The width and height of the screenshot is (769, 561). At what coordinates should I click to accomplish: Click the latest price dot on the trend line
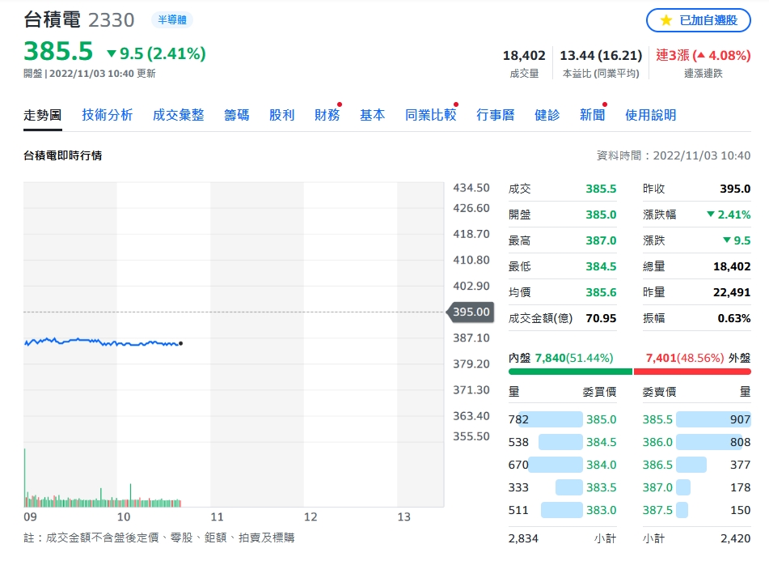tap(181, 343)
